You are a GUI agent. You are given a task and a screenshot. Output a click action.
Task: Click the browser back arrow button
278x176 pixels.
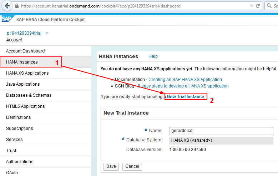(x=7, y=6)
